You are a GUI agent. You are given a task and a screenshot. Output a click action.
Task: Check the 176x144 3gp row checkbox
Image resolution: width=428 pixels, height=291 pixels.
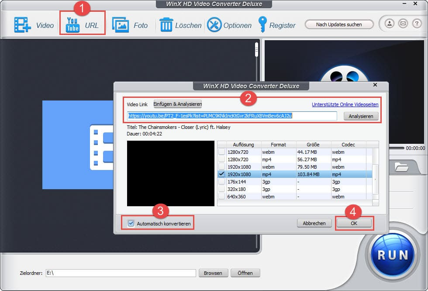tap(222, 181)
